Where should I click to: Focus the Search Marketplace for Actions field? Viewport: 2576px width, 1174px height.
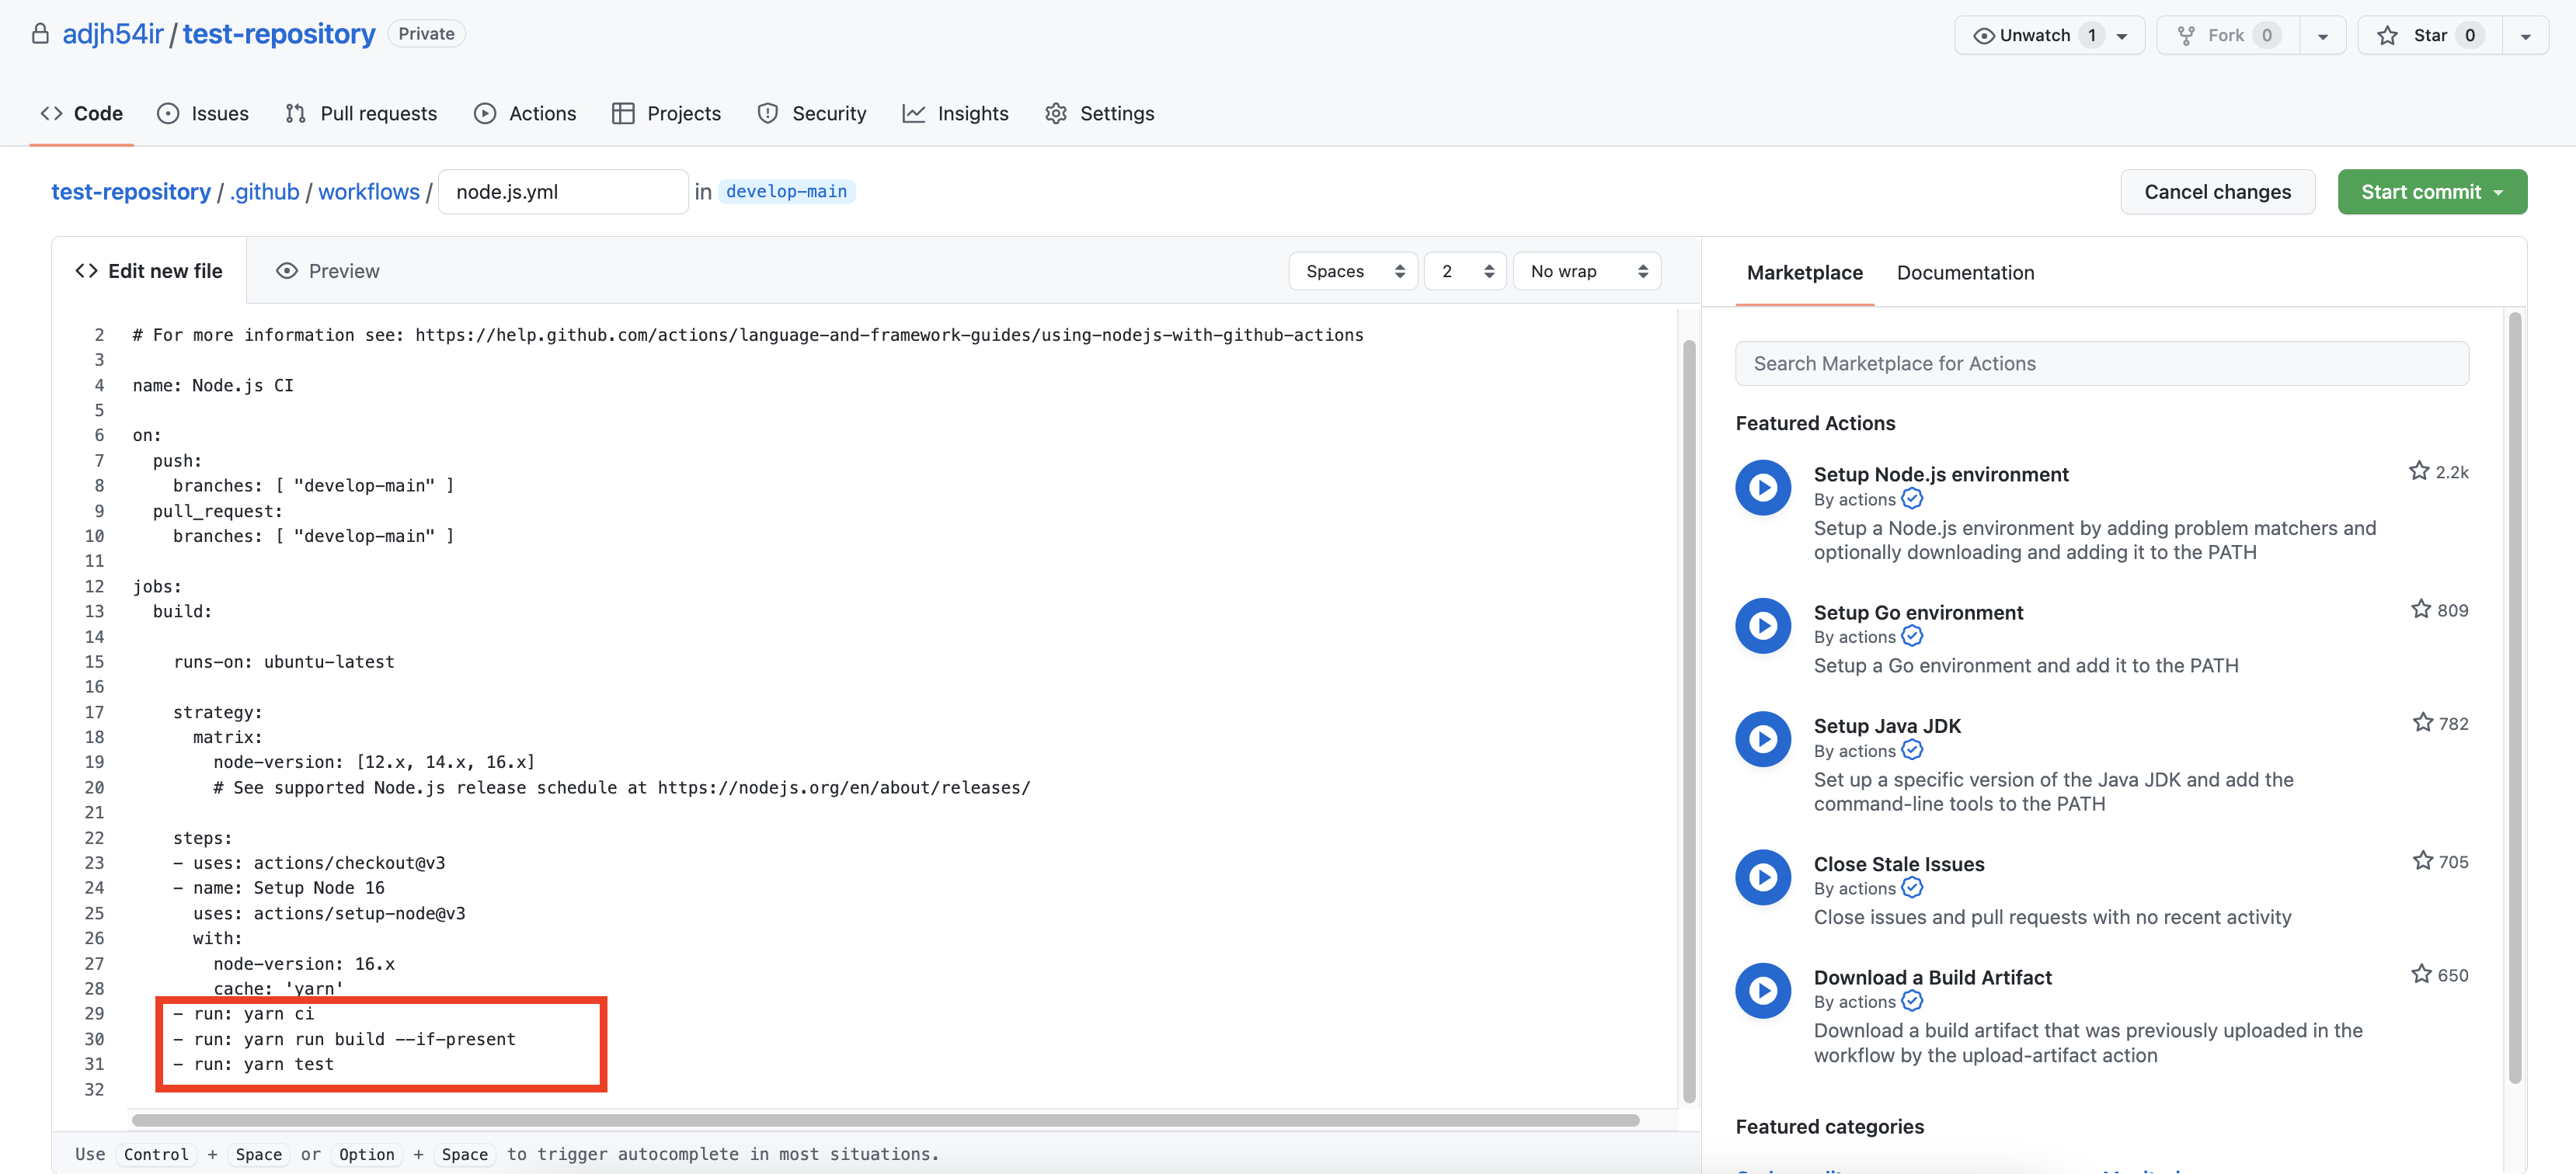[x=2101, y=363]
